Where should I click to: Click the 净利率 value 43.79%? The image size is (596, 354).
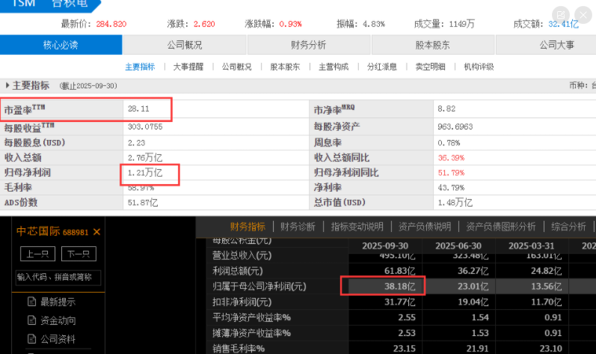pyautogui.click(x=451, y=187)
